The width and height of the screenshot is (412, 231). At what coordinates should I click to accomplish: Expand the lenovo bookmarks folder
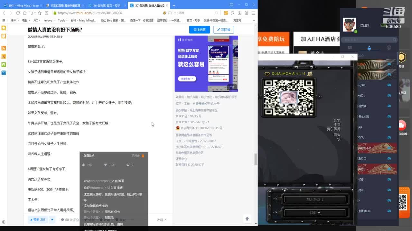[49, 20]
